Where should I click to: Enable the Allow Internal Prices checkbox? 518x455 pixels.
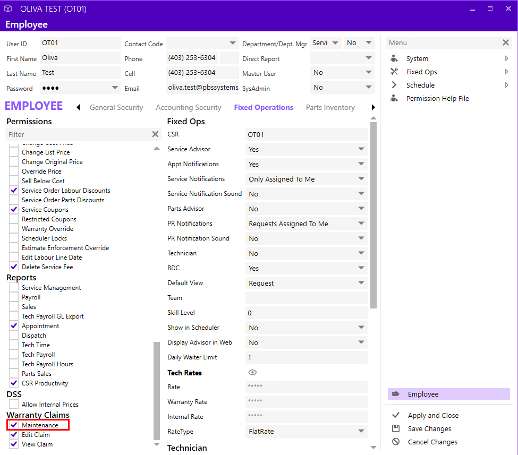pos(13,404)
